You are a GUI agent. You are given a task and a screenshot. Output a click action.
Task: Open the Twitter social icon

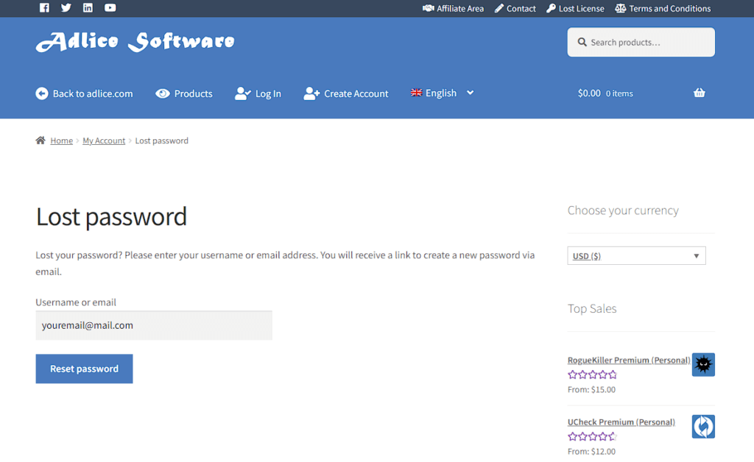coord(66,8)
